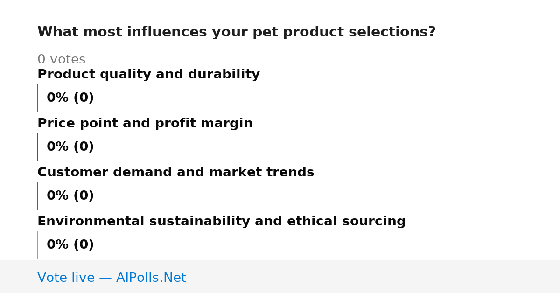Click the (0) count for Customer demand
The image size is (560, 293).
coord(84,196)
